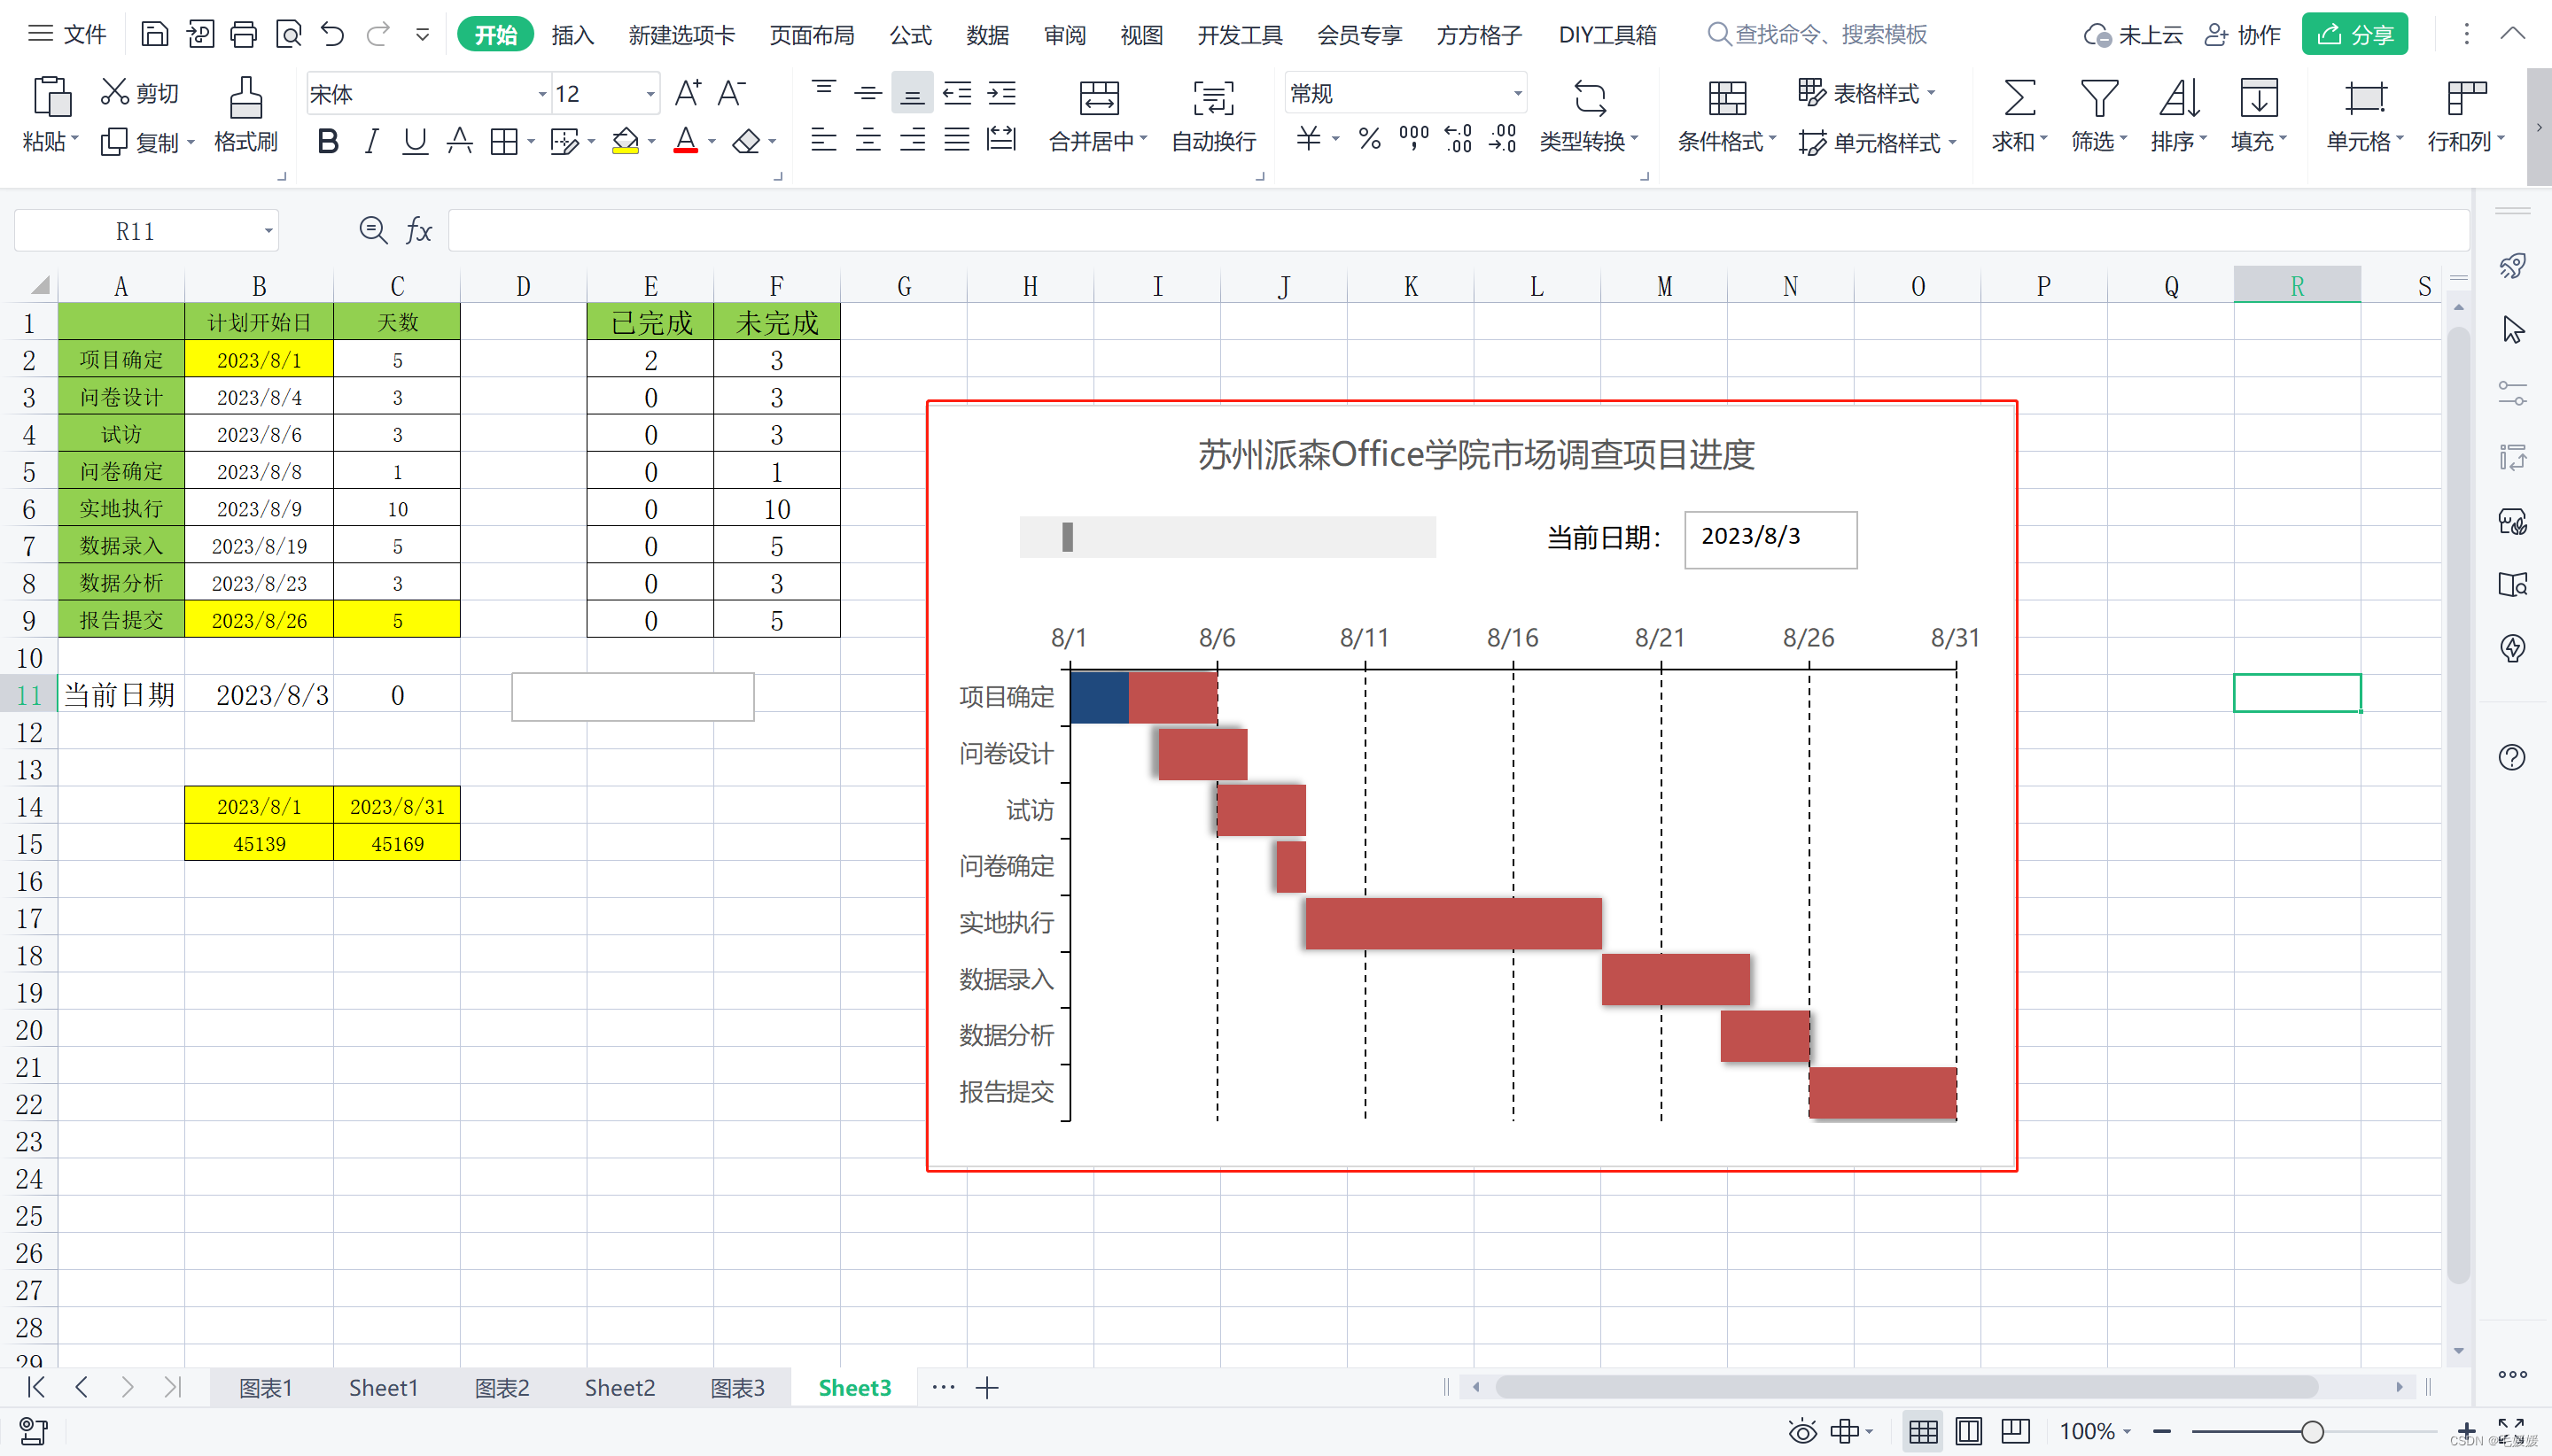This screenshot has height=1456, width=2552.
Task: Click the AutoSum (求和) sigma icon
Action: click(2019, 99)
